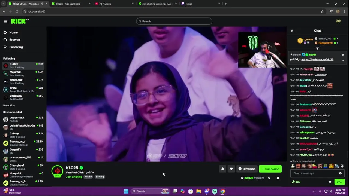Open the Chrome three-dot menu

[x=345, y=11]
